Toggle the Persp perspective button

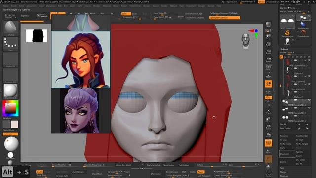tap(268, 68)
